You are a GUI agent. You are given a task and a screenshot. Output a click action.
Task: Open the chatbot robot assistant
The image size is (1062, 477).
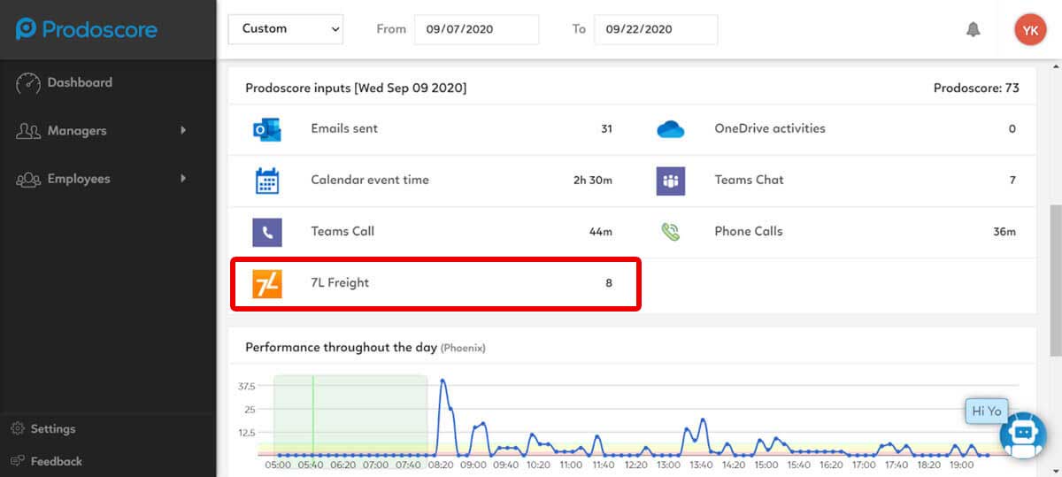(1022, 435)
